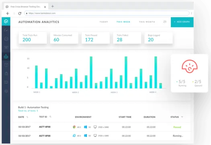The width and height of the screenshot is (211, 145).
Task: Open a new browser tab with plus
Action: pyautogui.click(x=53, y=6)
